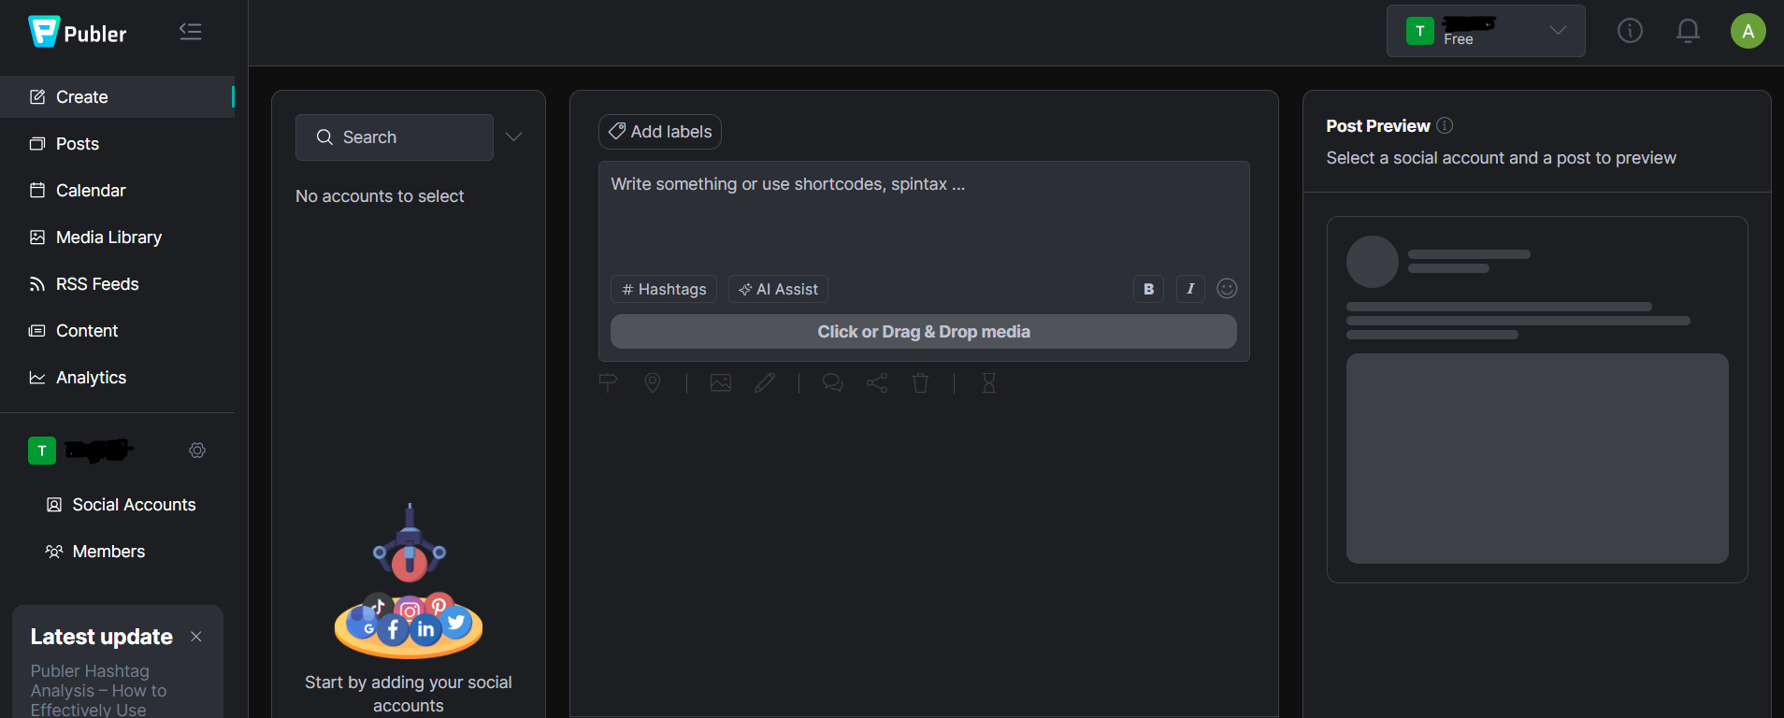Click the account Search field

click(395, 137)
